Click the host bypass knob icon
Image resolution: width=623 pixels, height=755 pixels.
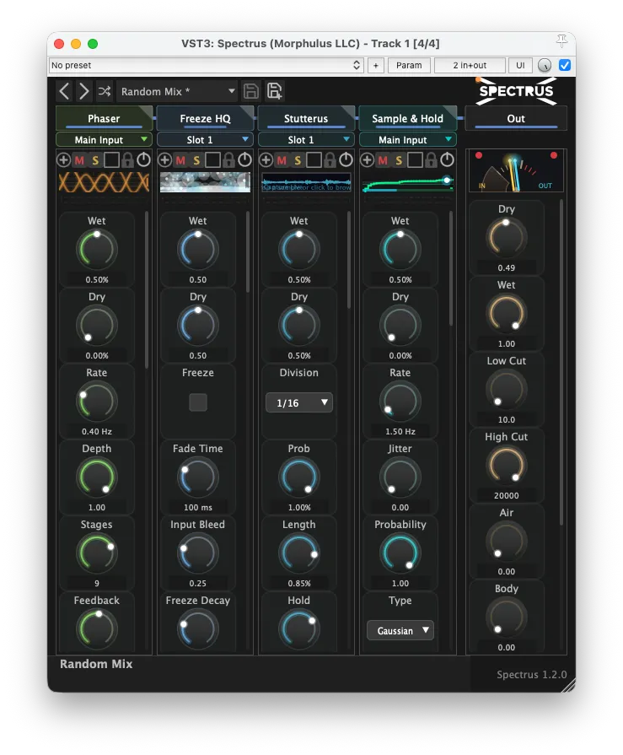[x=544, y=65]
